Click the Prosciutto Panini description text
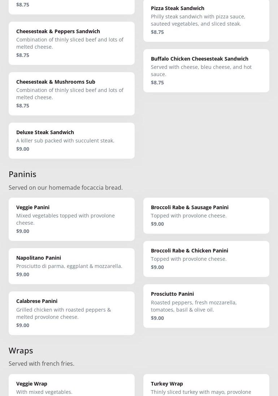The image size is (278, 396). [x=194, y=306]
